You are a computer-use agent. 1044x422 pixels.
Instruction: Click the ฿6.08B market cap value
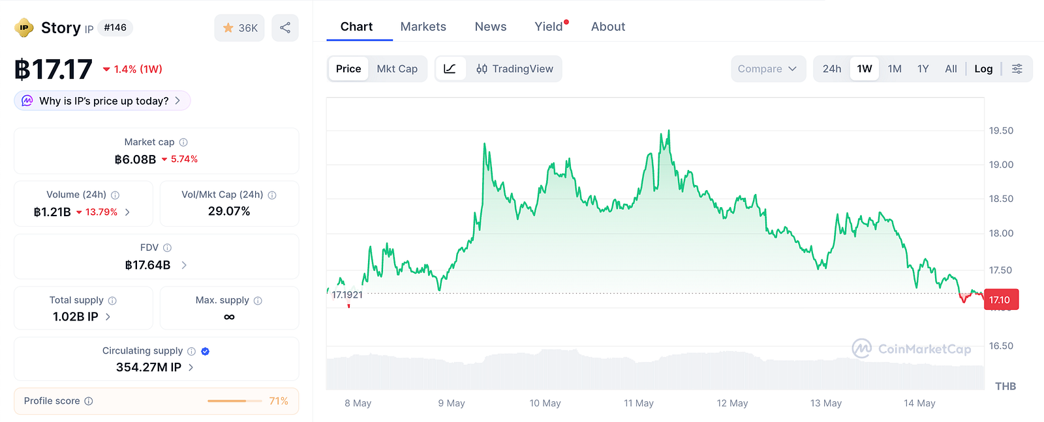135,160
